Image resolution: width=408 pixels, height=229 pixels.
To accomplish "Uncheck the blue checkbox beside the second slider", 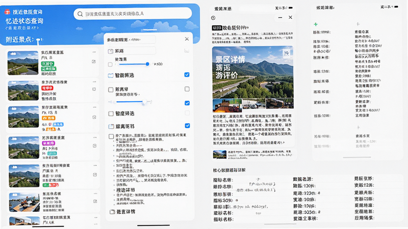I will click(x=187, y=103).
